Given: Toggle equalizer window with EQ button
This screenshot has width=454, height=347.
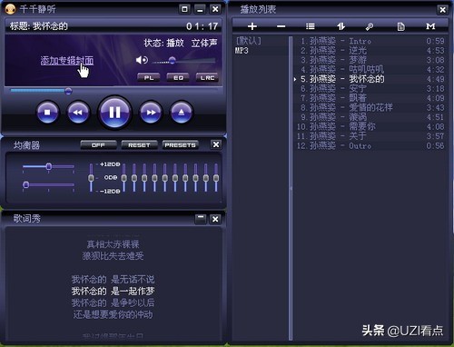Looking at the screenshot, I should 178,77.
